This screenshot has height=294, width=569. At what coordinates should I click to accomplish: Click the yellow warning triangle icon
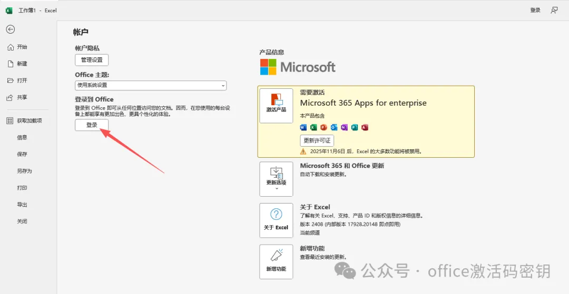pyautogui.click(x=303, y=151)
